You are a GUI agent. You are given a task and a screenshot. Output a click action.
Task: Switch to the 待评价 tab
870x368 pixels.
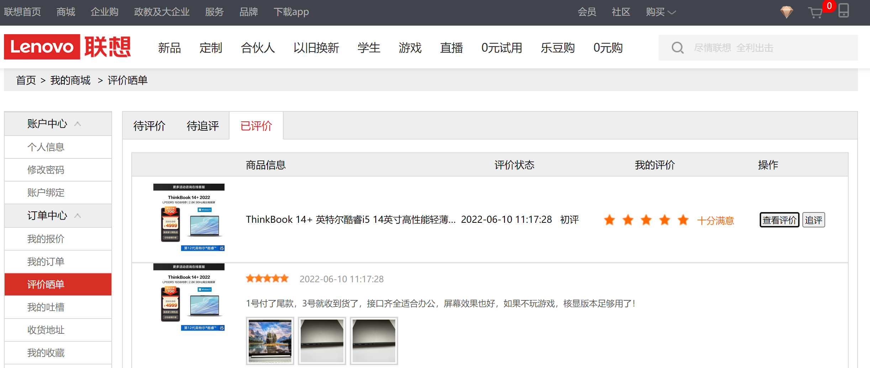pyautogui.click(x=149, y=126)
